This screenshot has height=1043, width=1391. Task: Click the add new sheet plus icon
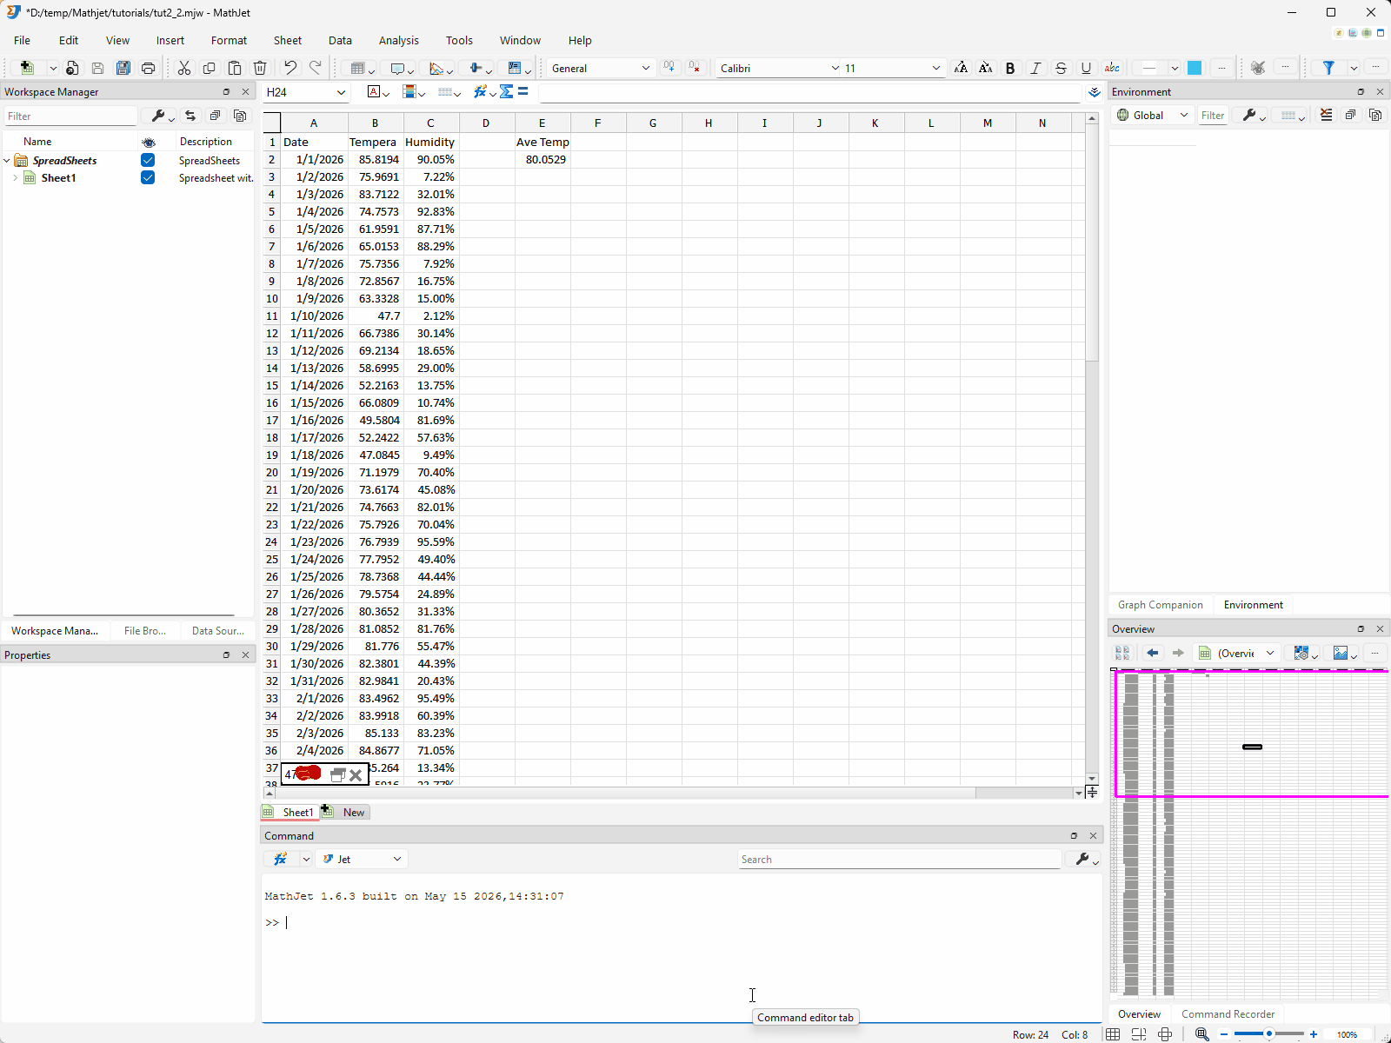click(x=327, y=810)
